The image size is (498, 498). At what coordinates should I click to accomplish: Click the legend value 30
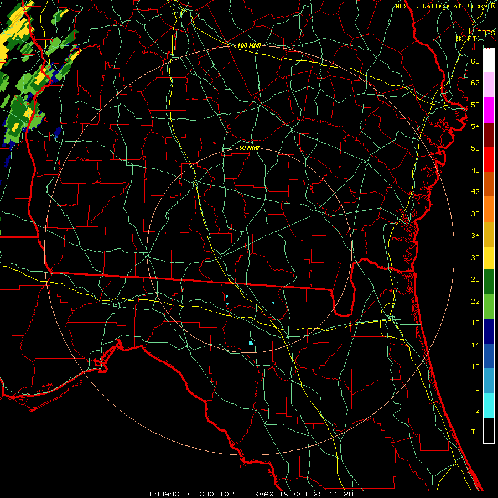point(475,257)
